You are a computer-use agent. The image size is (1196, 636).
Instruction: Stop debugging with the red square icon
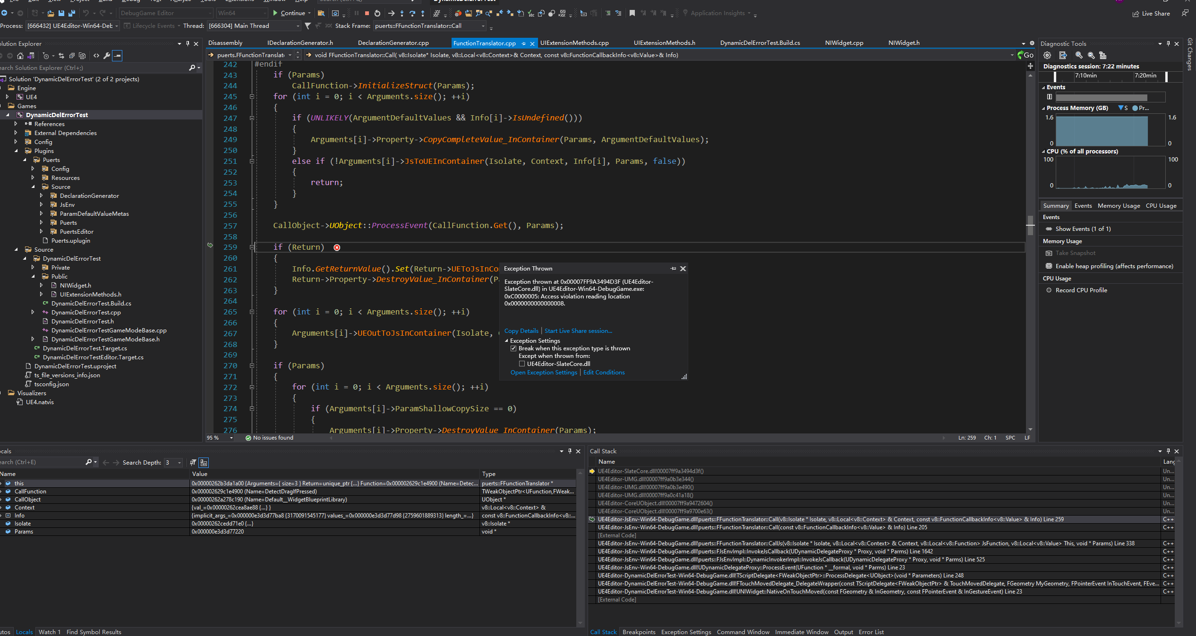coord(366,13)
